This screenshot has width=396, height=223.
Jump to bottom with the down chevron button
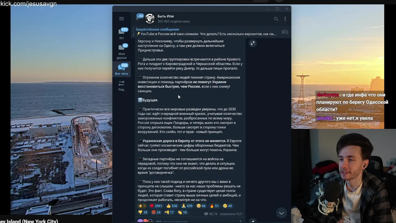click(281, 213)
